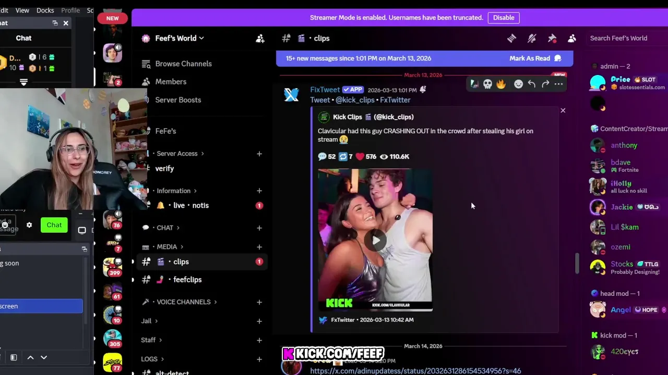Click the FixTweet avatar X logo
The image size is (668, 375).
[x=291, y=95]
